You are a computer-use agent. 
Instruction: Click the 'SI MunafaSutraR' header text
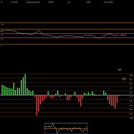click(x=33, y=2)
